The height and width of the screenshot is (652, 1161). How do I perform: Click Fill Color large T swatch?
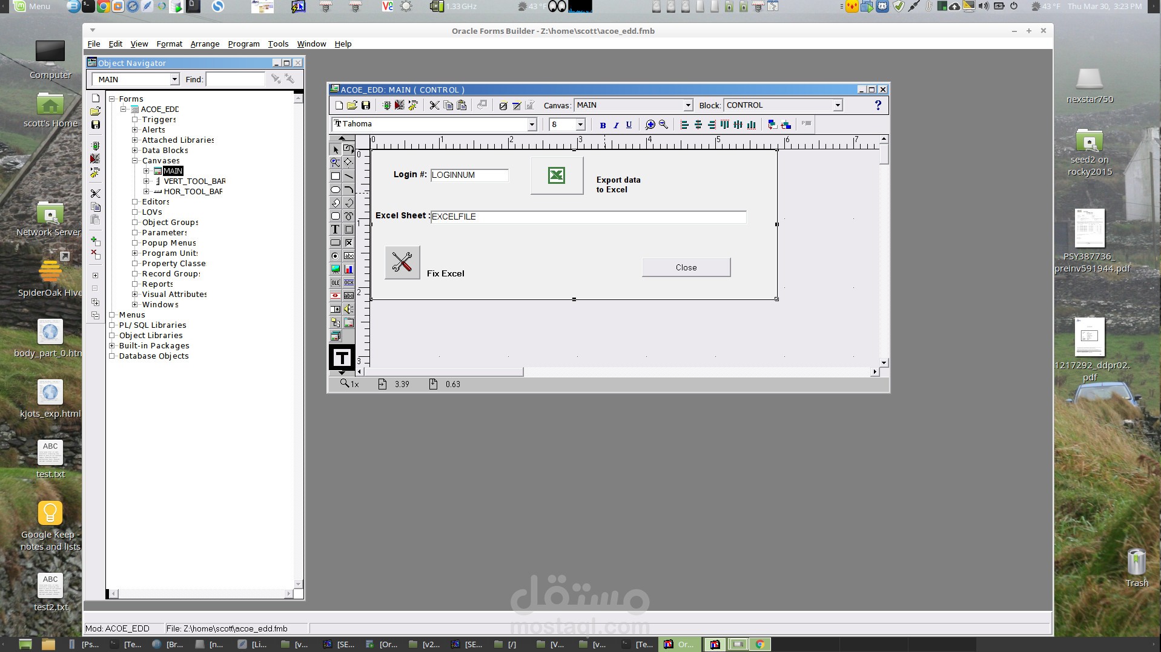[x=342, y=357]
